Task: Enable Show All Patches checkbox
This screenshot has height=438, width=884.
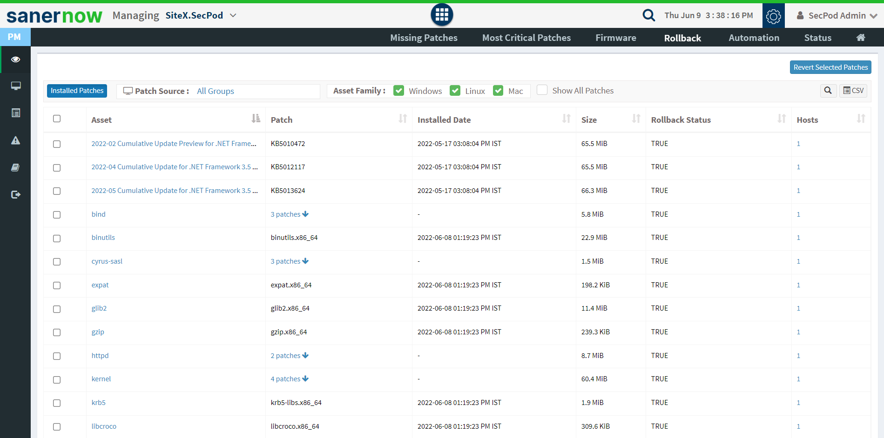Action: (542, 90)
